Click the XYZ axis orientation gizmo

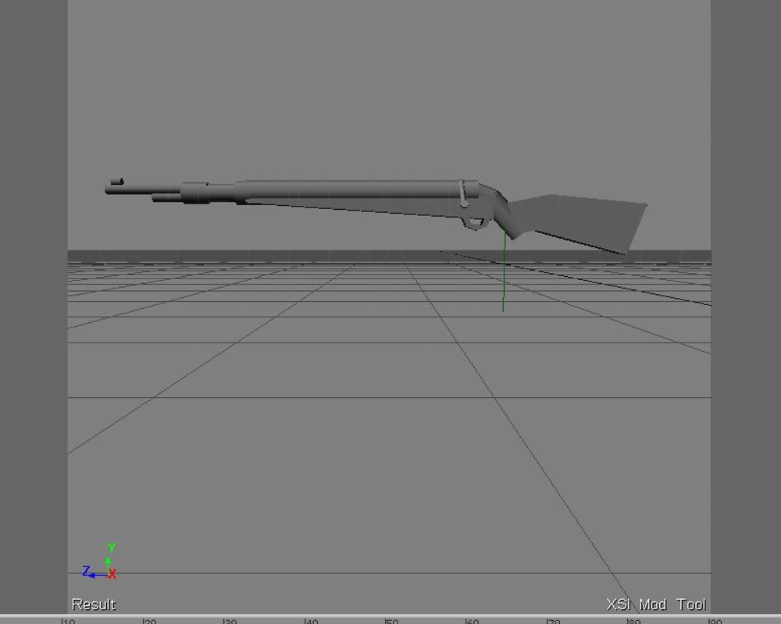(100, 562)
